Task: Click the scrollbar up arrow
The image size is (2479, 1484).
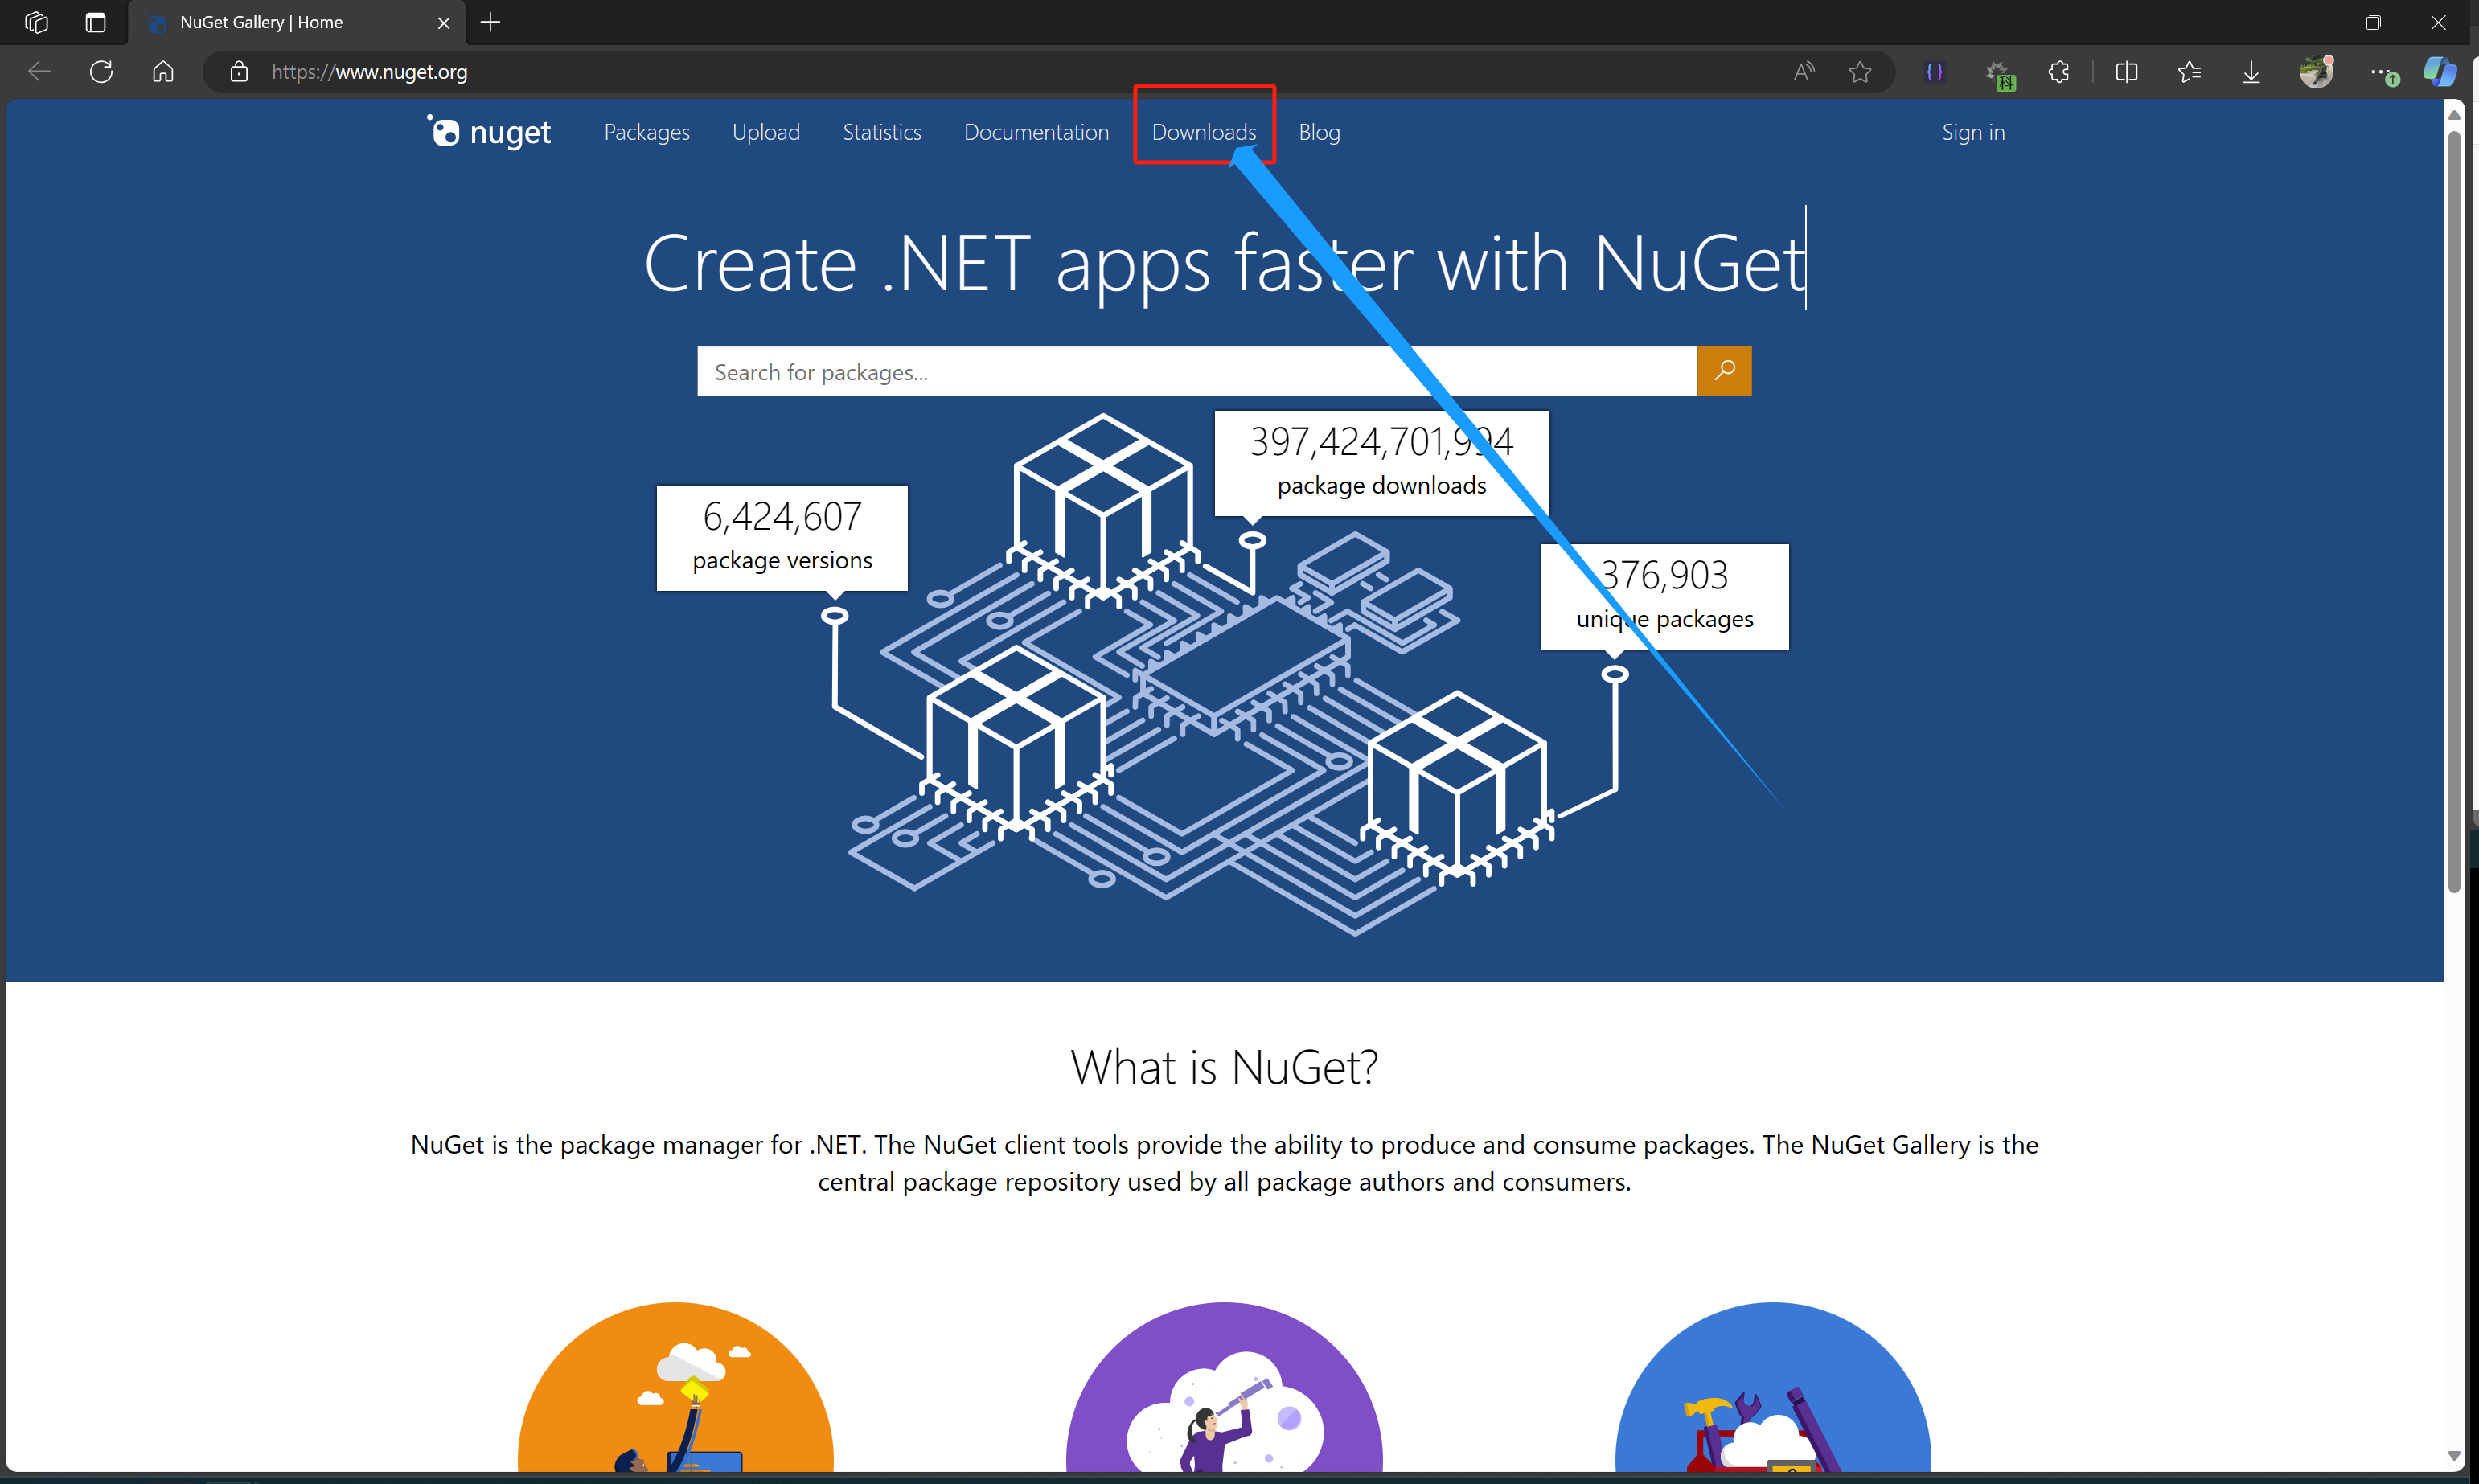Action: [x=2454, y=114]
